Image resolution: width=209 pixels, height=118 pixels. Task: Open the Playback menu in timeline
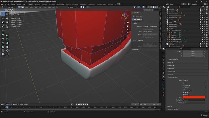(9, 104)
